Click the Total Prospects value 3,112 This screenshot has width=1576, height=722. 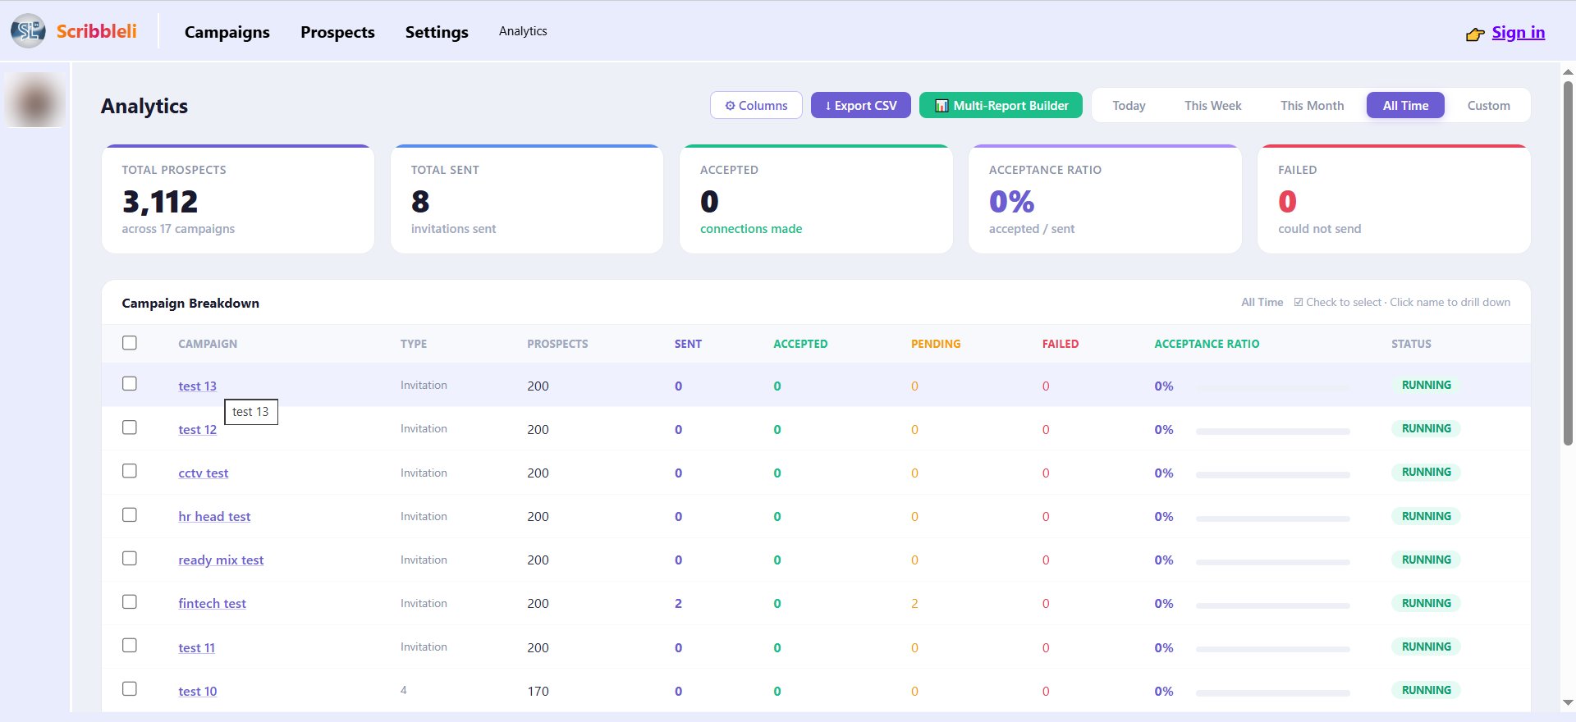(160, 202)
